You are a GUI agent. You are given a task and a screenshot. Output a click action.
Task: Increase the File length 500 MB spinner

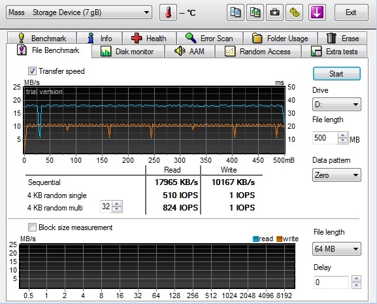pyautogui.click(x=342, y=135)
